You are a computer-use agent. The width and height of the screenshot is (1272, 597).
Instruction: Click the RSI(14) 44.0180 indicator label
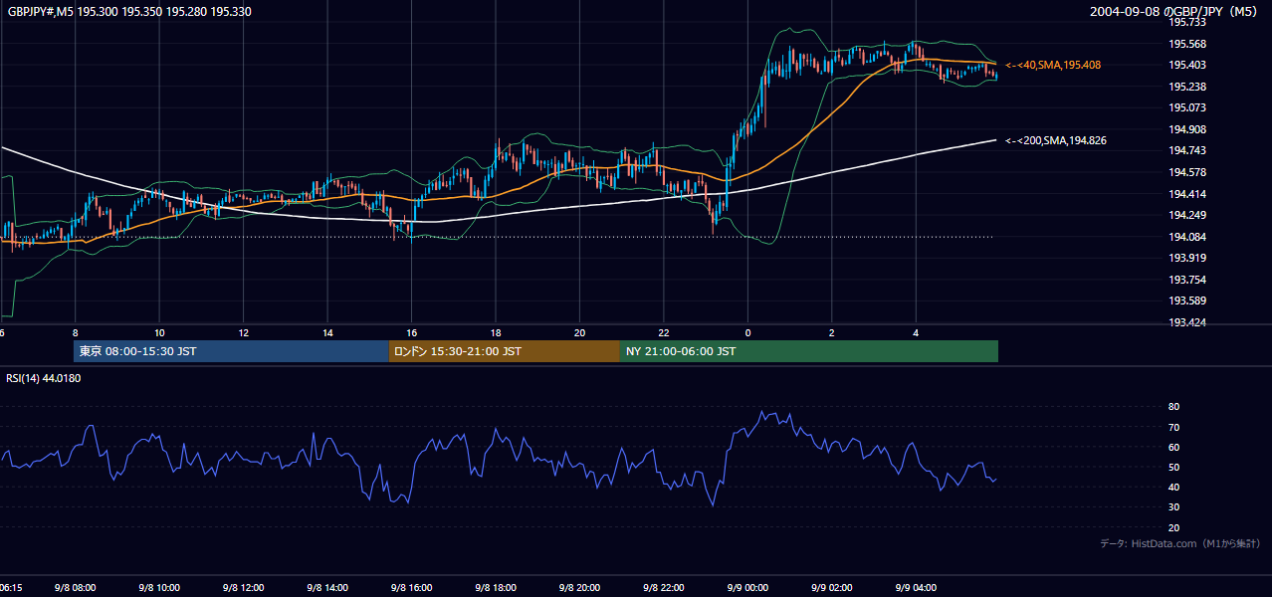point(44,378)
